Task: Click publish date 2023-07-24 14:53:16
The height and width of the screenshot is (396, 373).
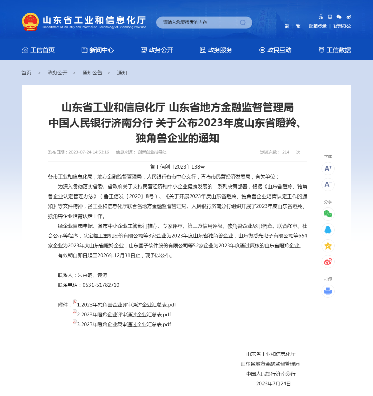Action: 89,152
